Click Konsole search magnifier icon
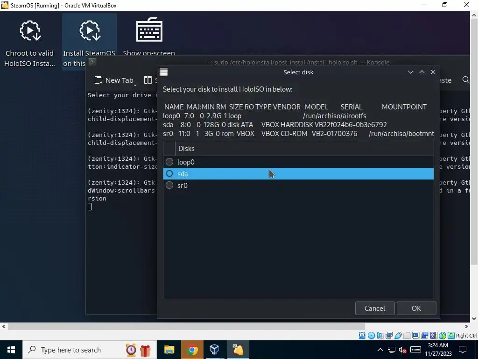Viewport: 478px width, 359px height. (466, 80)
